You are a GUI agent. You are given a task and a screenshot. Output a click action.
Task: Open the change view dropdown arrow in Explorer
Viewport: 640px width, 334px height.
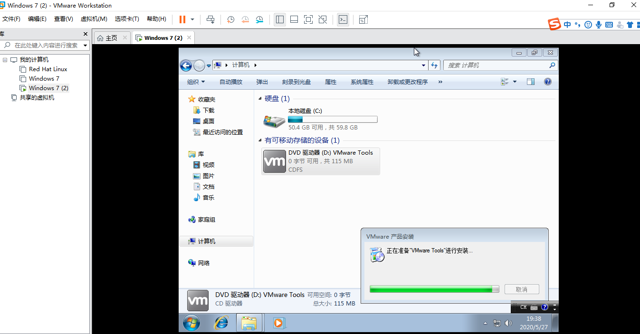(515, 82)
